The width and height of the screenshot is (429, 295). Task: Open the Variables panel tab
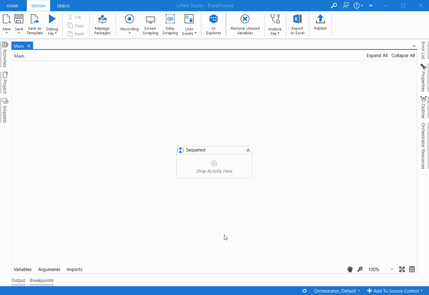22,269
